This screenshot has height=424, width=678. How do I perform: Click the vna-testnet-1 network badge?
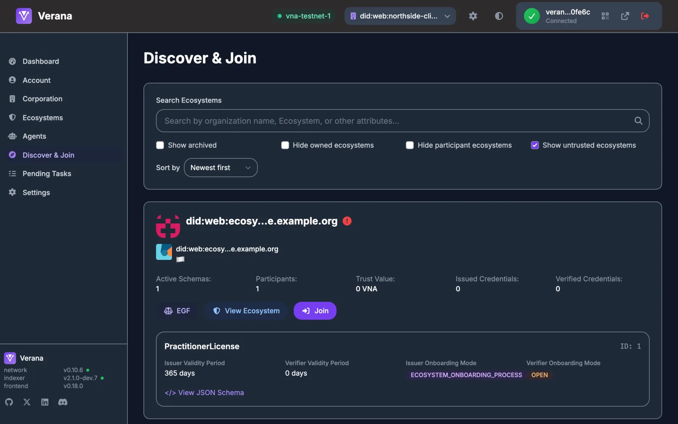pos(304,16)
